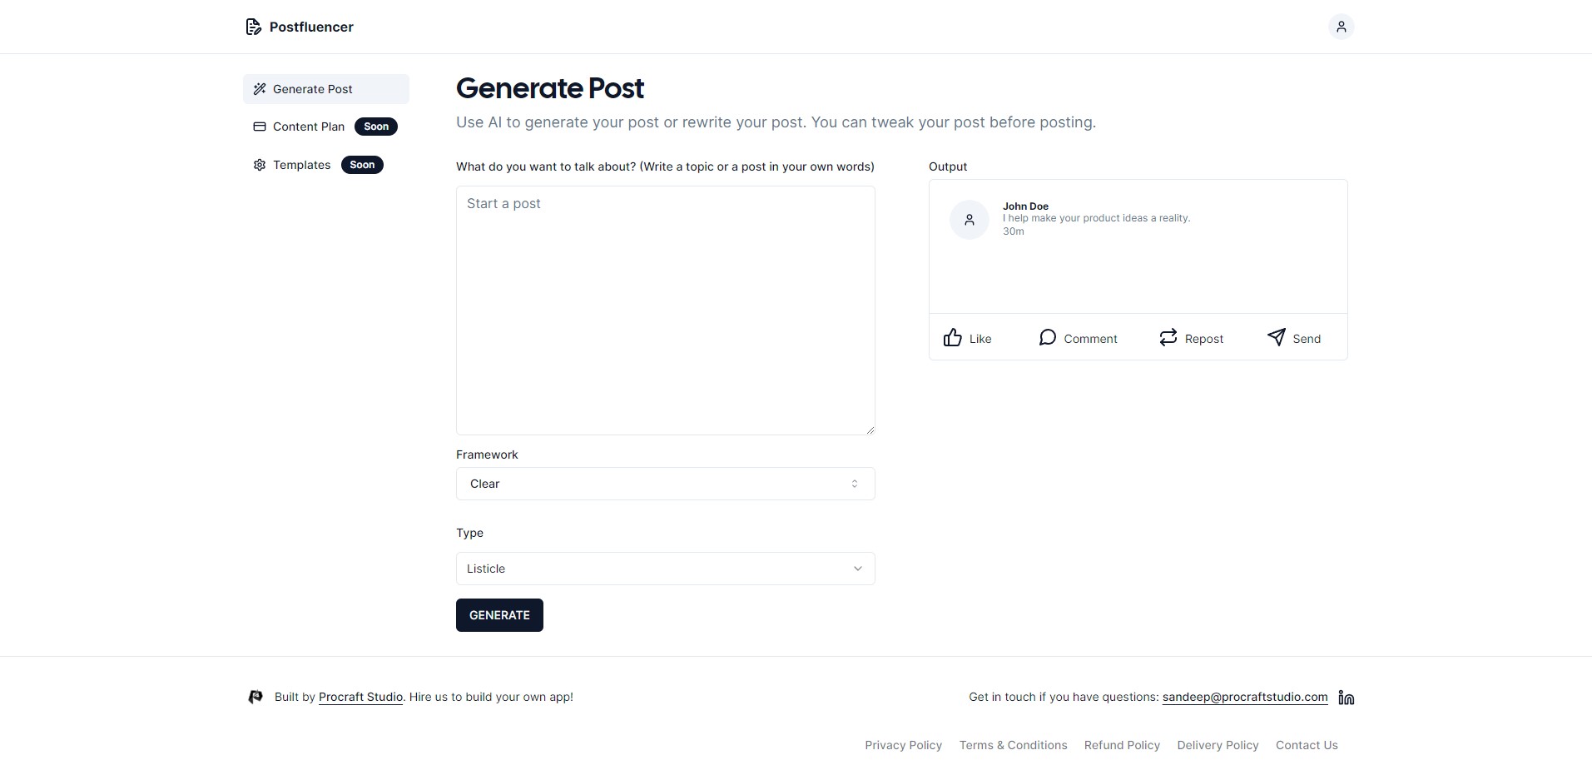Image resolution: width=1592 pixels, height=780 pixels.
Task: Select Generate Post in the sidebar
Action: pyautogui.click(x=325, y=89)
